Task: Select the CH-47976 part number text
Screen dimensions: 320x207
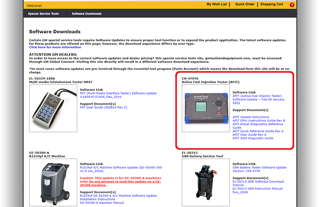Action: 190,78
